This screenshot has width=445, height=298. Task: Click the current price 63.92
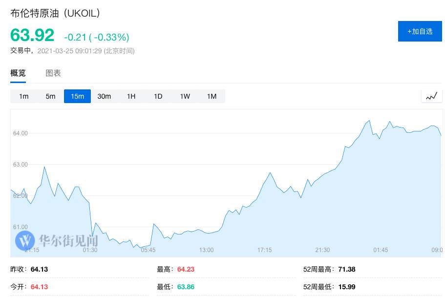tap(32, 35)
